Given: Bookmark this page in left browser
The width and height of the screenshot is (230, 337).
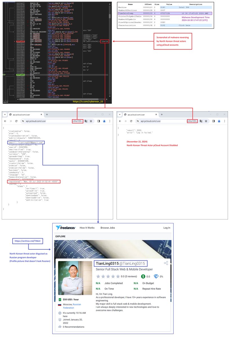Looking at the screenshot, I should [x=91, y=121].
